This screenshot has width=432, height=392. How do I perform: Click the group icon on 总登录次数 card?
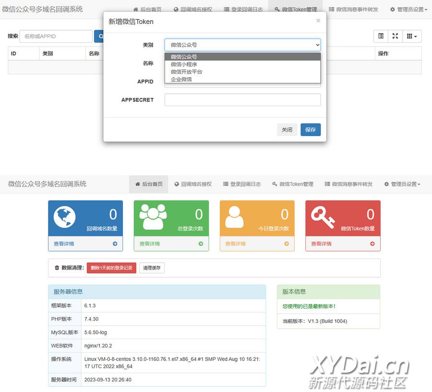point(153,218)
